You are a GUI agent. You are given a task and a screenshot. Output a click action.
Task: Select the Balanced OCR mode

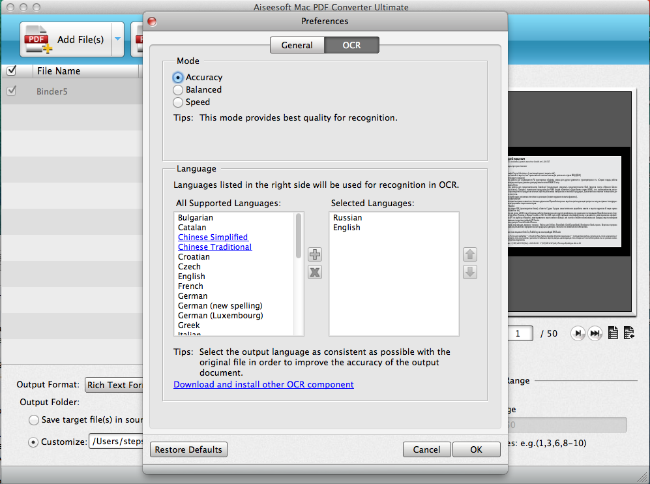coord(178,90)
